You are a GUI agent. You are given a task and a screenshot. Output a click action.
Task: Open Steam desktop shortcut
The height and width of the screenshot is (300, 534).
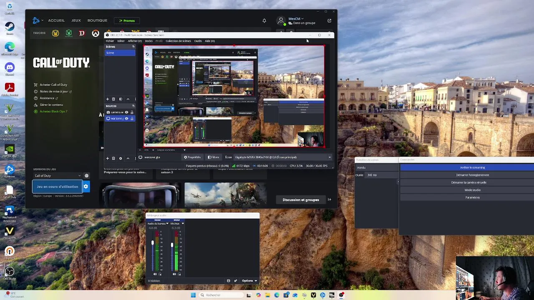point(9,28)
